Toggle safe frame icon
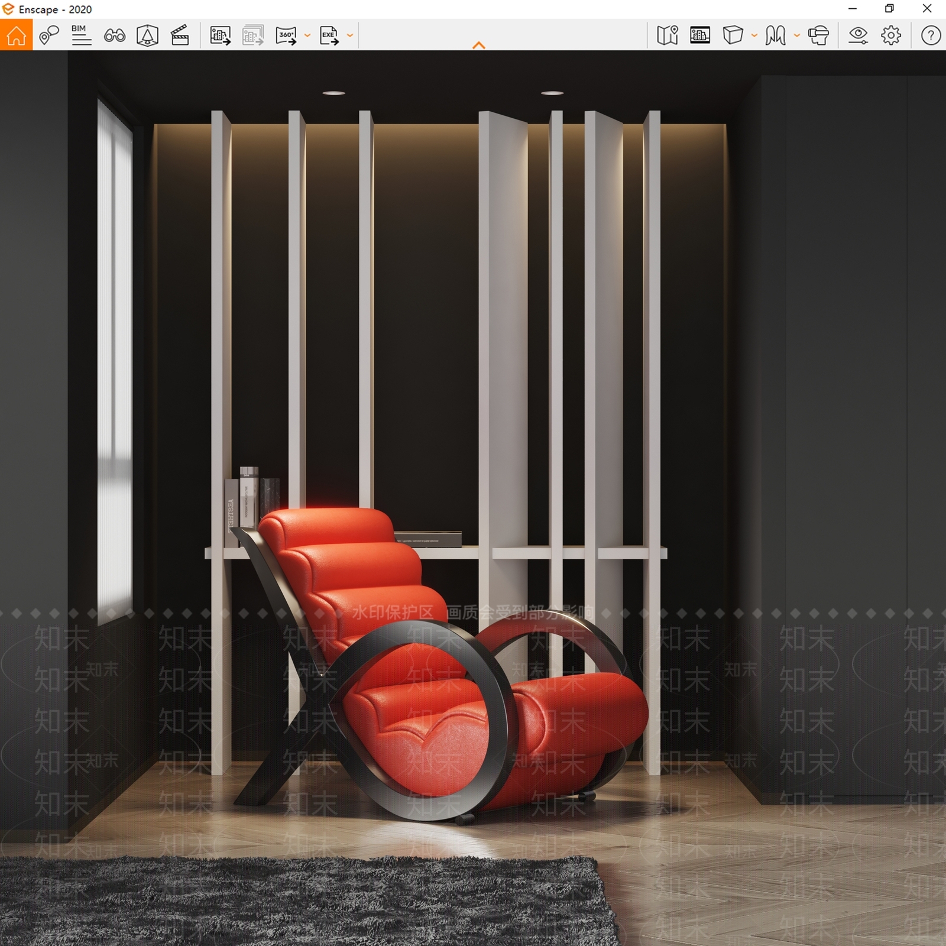Image resolution: width=946 pixels, height=946 pixels. point(147,35)
